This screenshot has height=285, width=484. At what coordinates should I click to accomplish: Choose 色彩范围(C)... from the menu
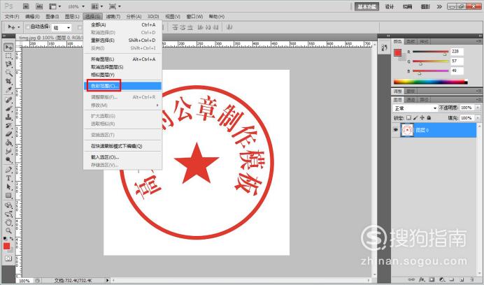pos(123,86)
